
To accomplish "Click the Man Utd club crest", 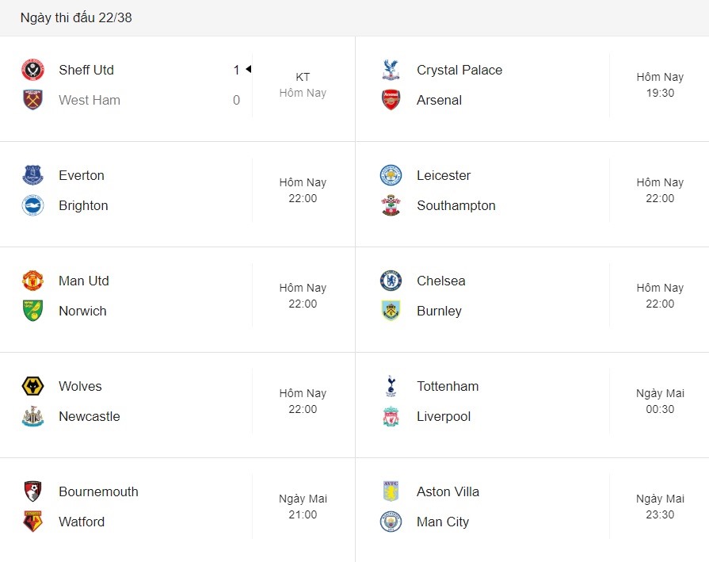I will [33, 281].
